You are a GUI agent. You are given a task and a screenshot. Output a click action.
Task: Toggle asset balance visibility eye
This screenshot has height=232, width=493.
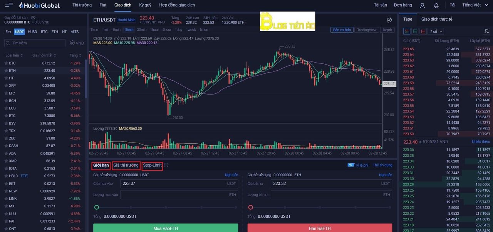pyautogui.click(x=33, y=18)
